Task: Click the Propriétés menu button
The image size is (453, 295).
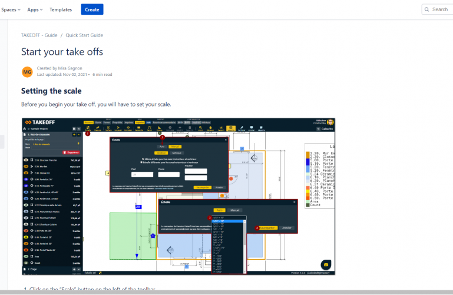Action: coord(117,122)
